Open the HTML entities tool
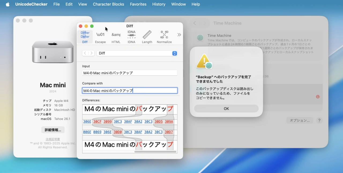Screen dimensions: 343x173 [116, 37]
